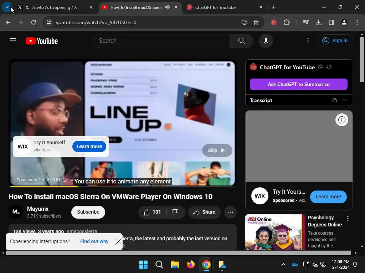
Task: Close the ChatGPT for YouTube tab
Action: [x=261, y=7]
